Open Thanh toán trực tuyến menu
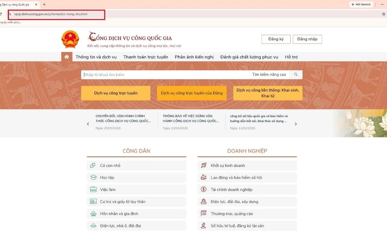The image size is (387, 232). click(x=146, y=57)
